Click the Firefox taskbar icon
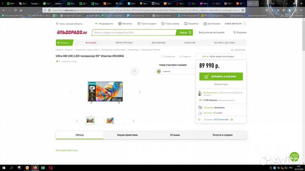Viewport: 305px width, 171px height. [35, 168]
